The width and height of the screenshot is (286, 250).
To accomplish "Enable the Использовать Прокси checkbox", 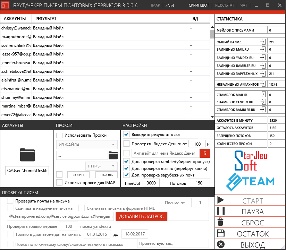I will (x=59, y=135).
